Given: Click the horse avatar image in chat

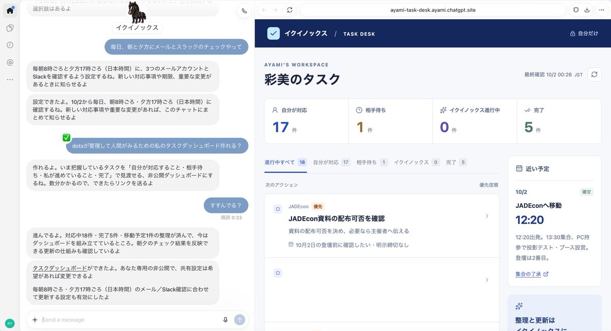Looking at the screenshot, I should coord(136,12).
